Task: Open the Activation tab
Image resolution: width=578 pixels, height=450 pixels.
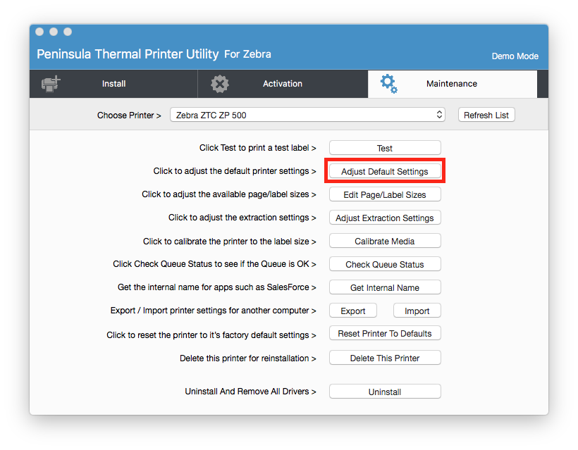Action: coord(283,84)
